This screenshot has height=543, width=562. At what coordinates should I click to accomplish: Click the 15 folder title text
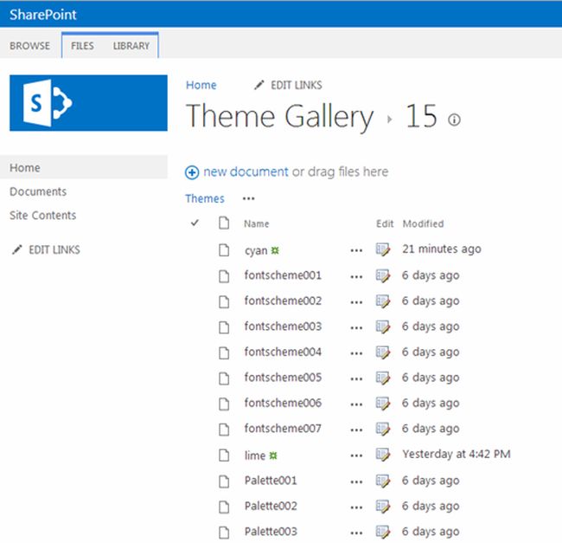pyautogui.click(x=422, y=116)
